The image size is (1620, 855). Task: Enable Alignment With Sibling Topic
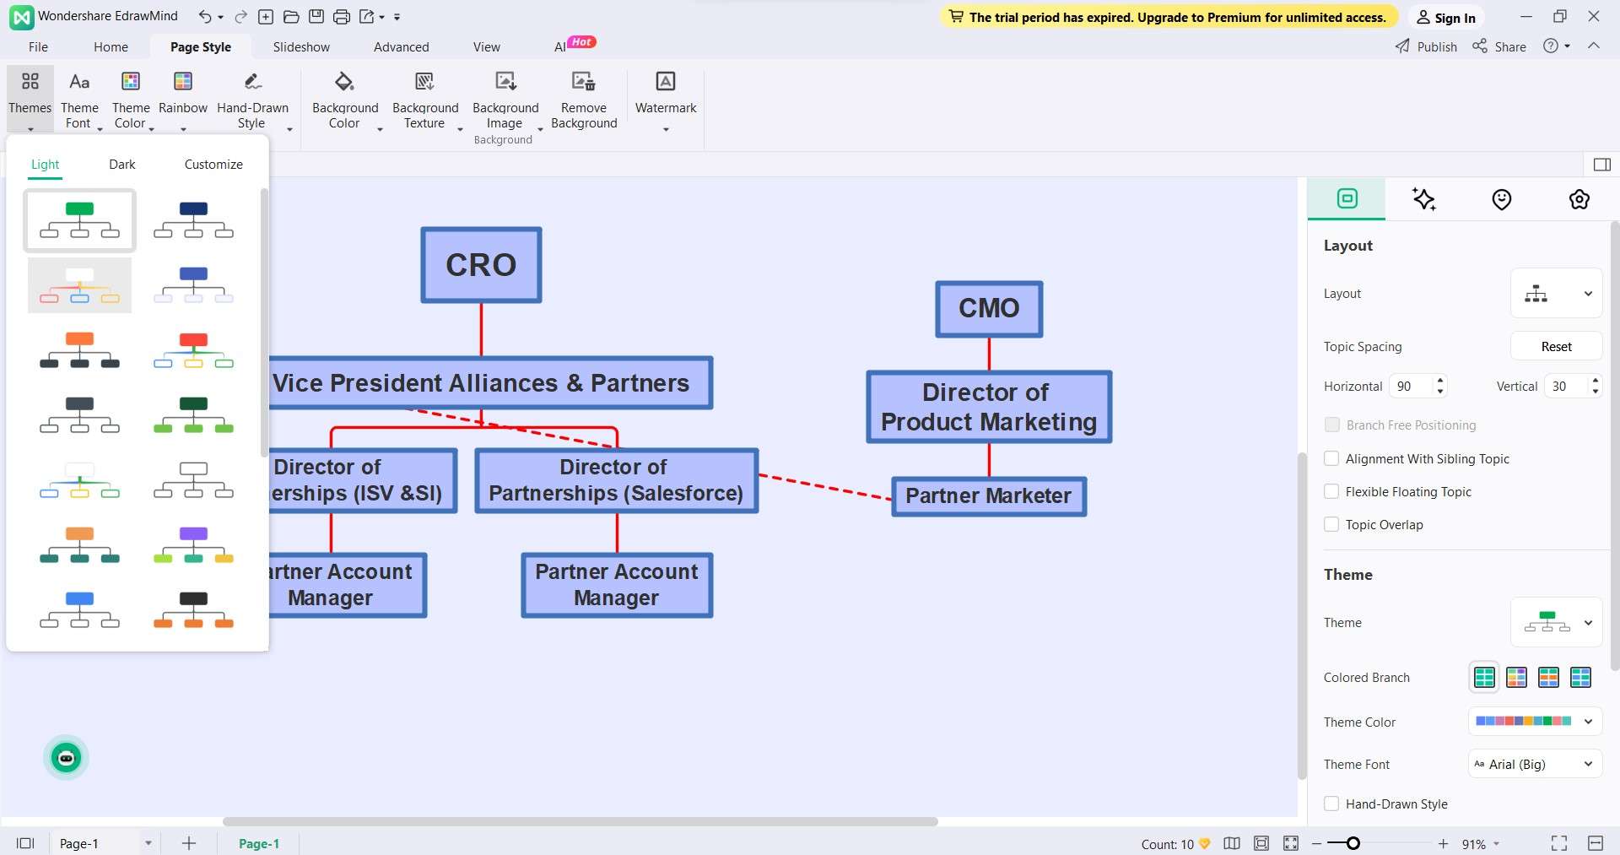(x=1331, y=458)
